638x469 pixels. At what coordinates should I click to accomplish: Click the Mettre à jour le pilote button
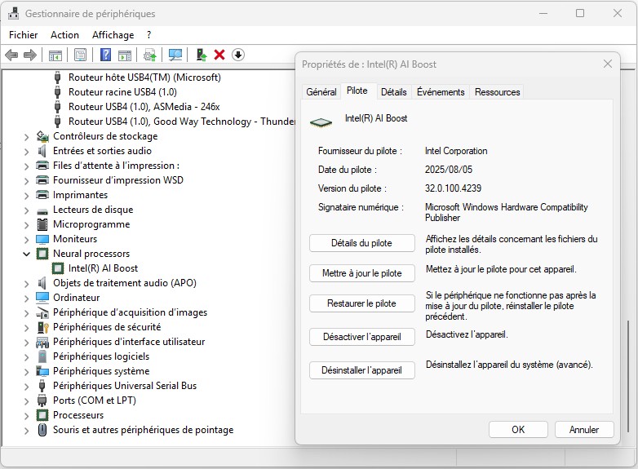(x=362, y=273)
